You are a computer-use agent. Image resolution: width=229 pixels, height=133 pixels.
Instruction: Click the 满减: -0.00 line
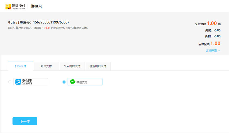coord(213,30)
